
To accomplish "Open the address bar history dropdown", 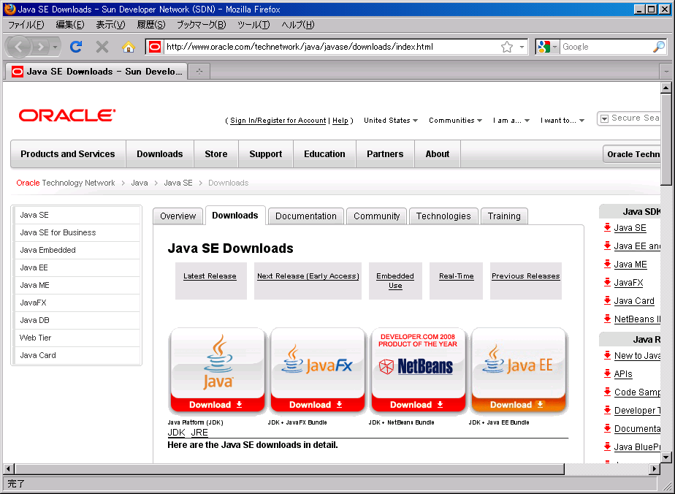I will pos(522,47).
